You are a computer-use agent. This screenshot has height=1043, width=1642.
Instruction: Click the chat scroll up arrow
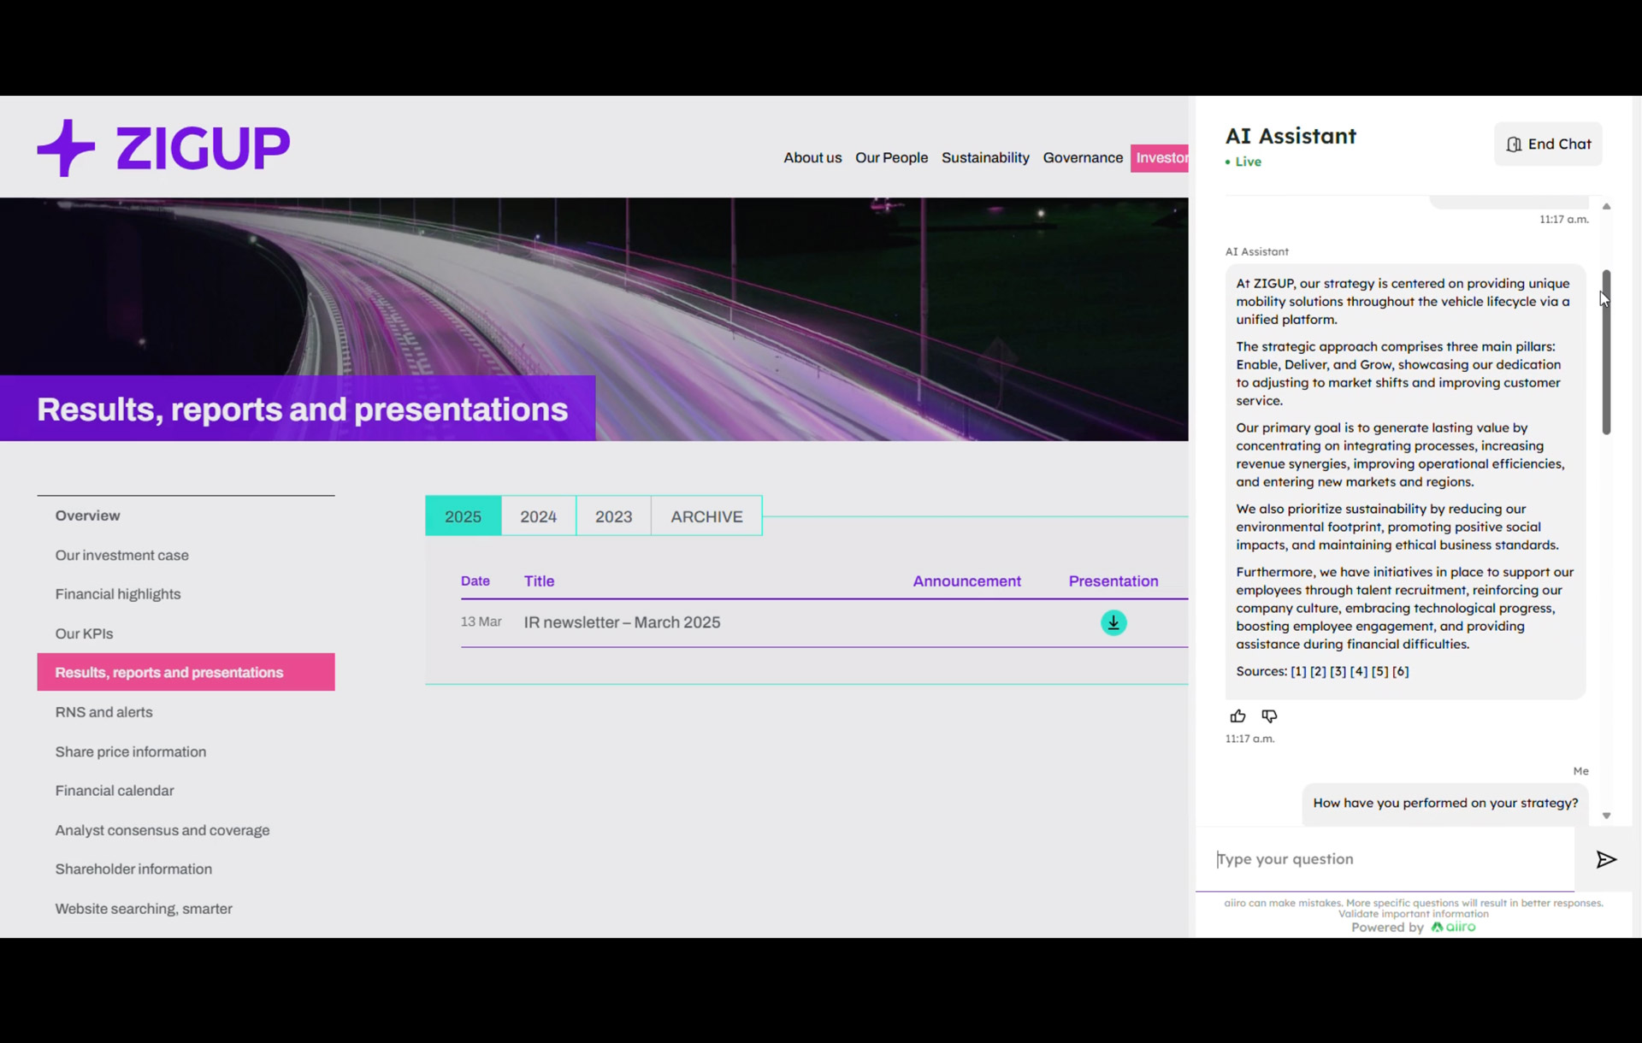tap(1606, 206)
